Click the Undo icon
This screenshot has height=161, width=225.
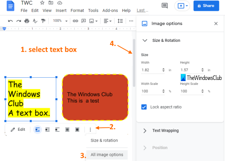(10, 21)
